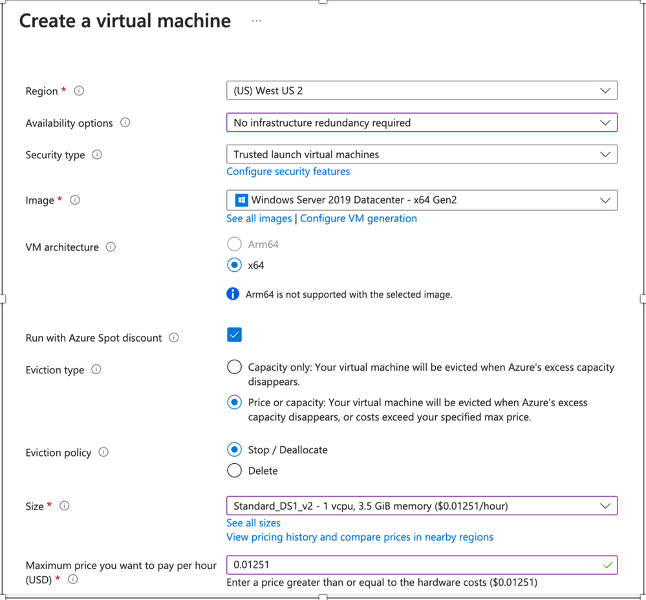646x600 pixels.
Task: Click the Windows logo icon in Image field
Action: 241,200
